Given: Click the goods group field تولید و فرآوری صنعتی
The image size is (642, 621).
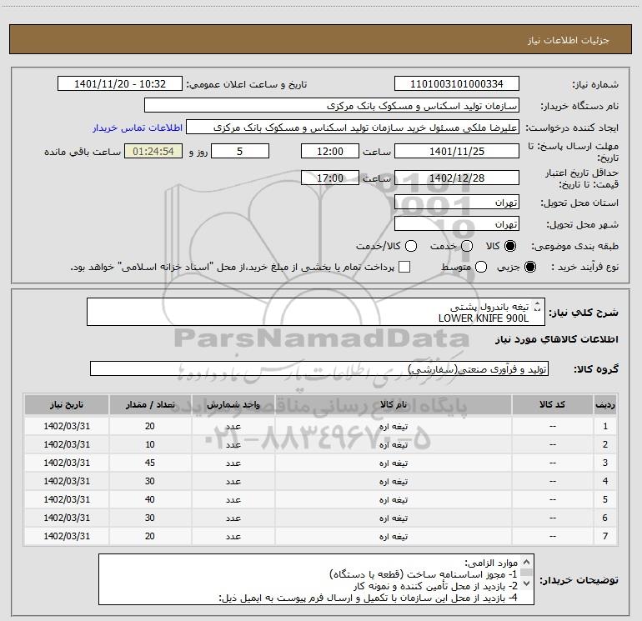Looking at the screenshot, I should click(319, 368).
